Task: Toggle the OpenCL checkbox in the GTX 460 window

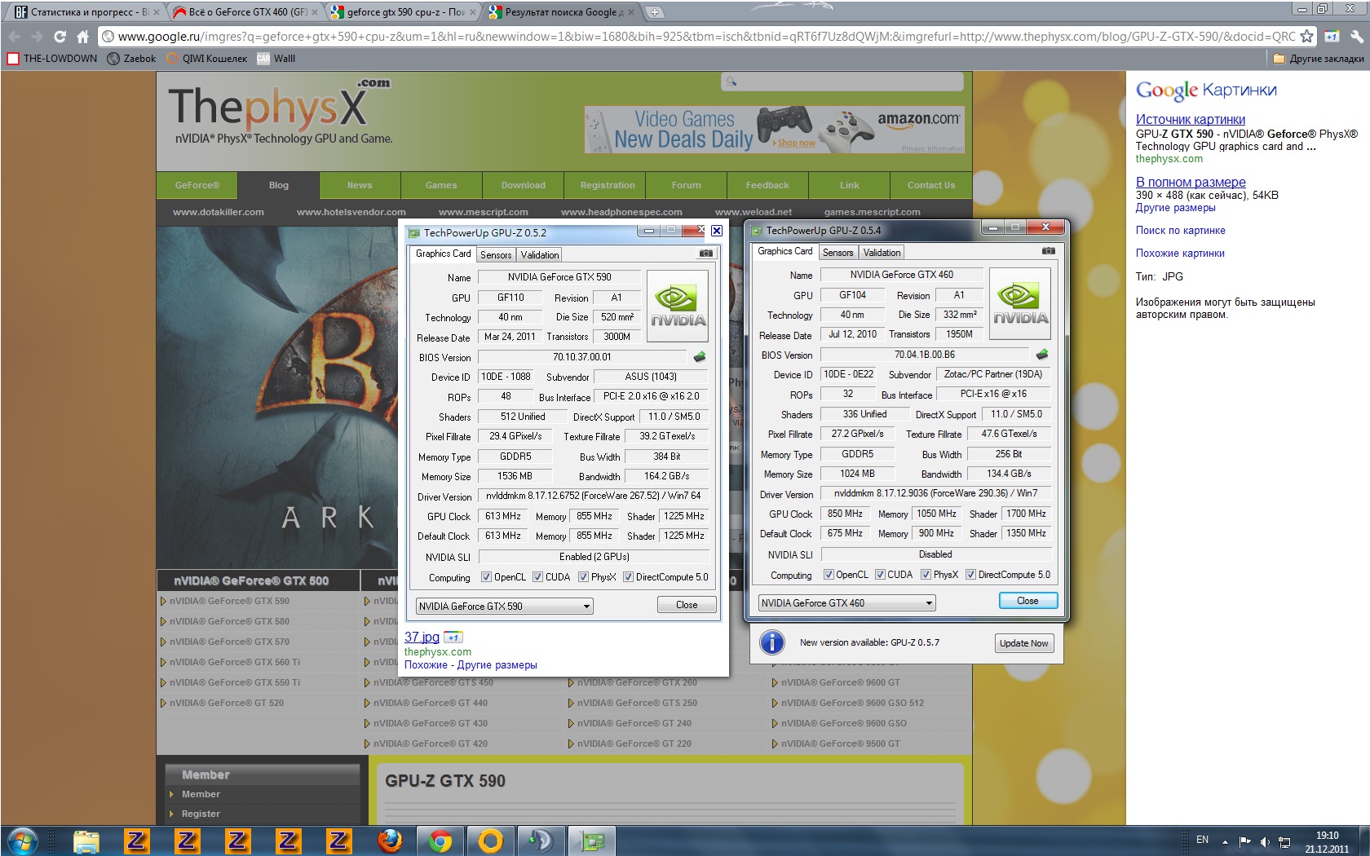Action: click(x=829, y=575)
